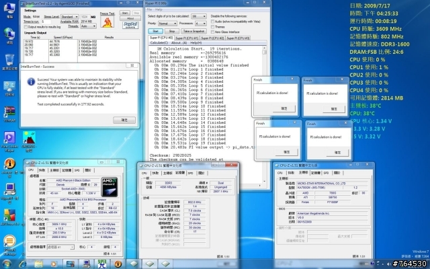Switch to the first CPU-Z taskbar button
This screenshot has height=269, width=430.
[x=134, y=264]
